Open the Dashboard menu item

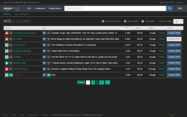click(x=40, y=8)
